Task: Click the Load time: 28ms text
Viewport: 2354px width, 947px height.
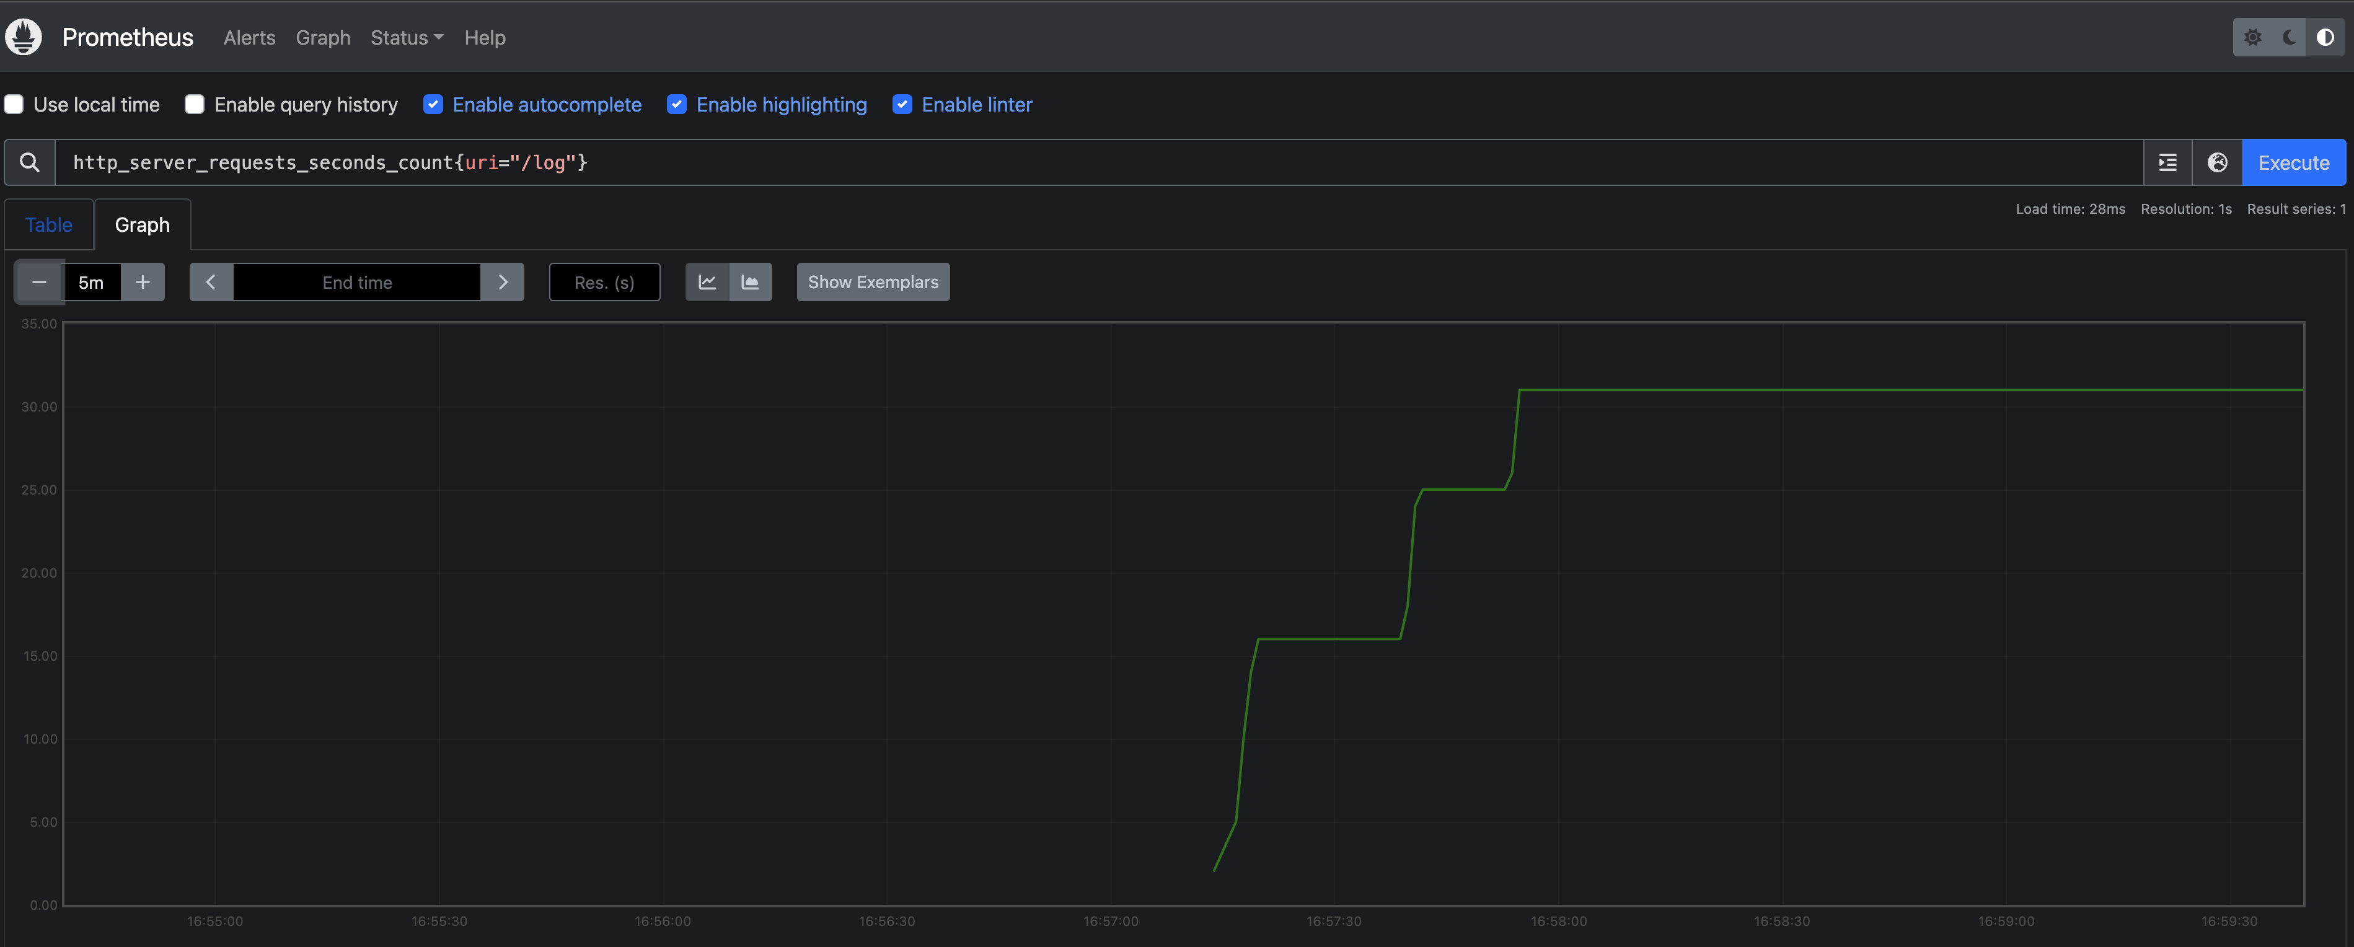Action: click(2070, 209)
